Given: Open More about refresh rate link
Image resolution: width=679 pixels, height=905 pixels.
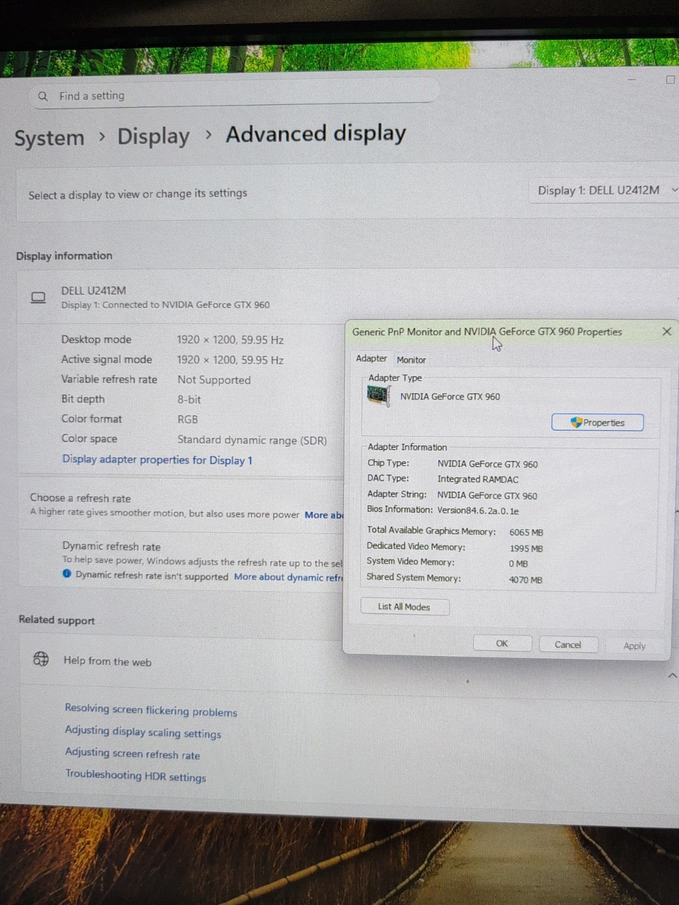Looking at the screenshot, I should point(324,515).
